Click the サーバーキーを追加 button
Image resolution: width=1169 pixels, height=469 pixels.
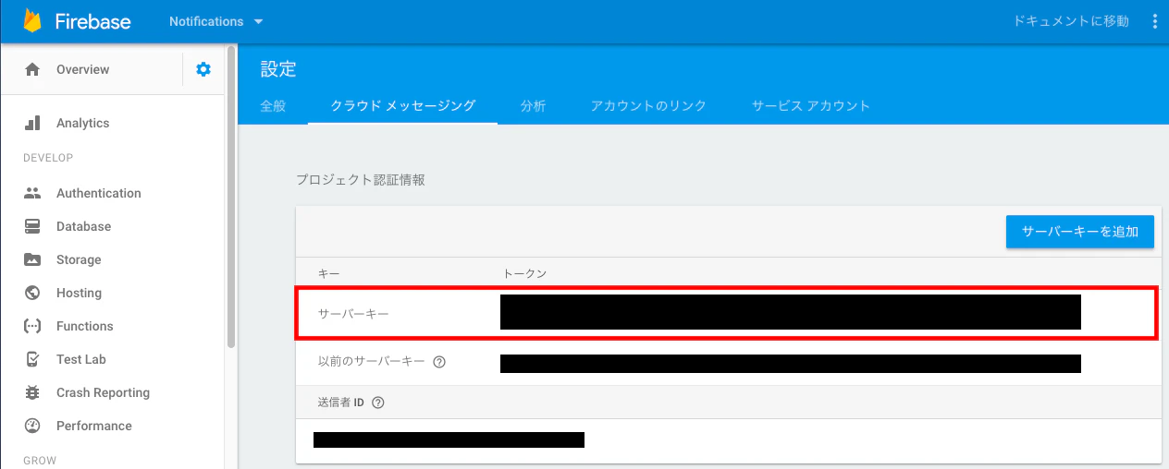tap(1080, 231)
